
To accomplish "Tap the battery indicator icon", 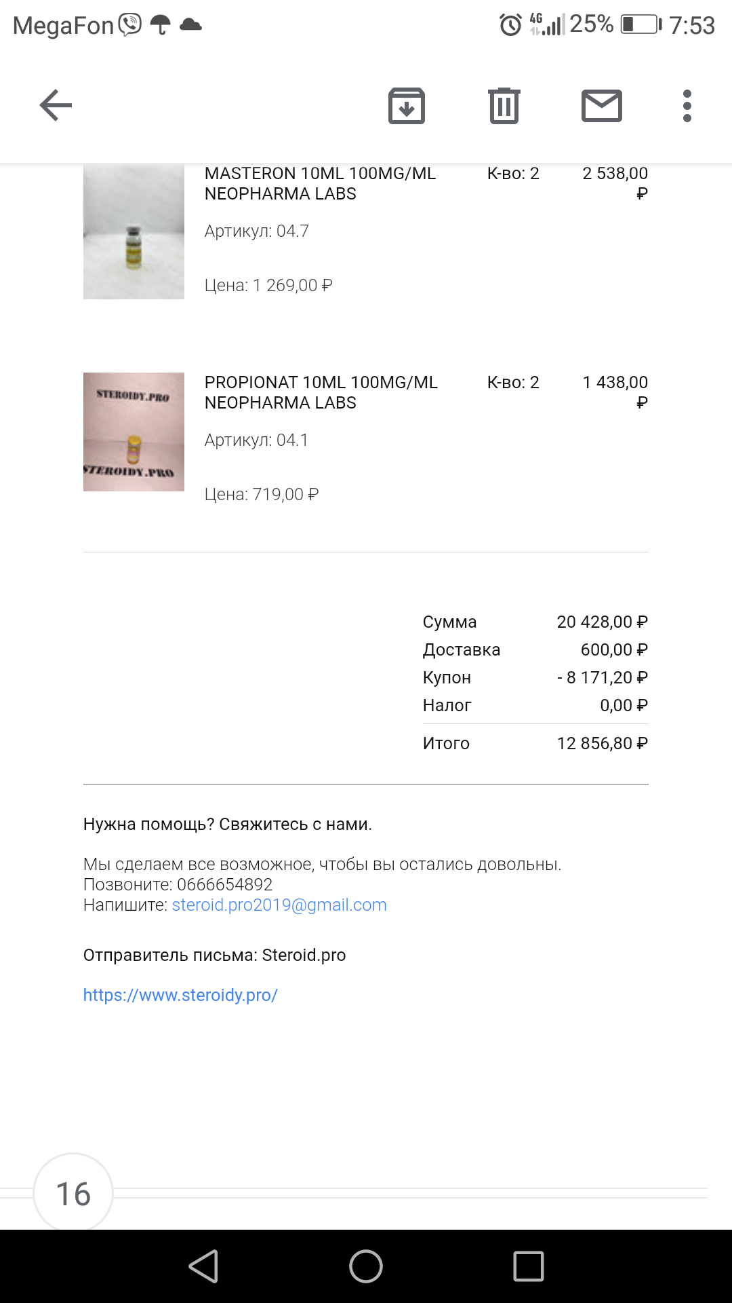I will (x=640, y=25).
